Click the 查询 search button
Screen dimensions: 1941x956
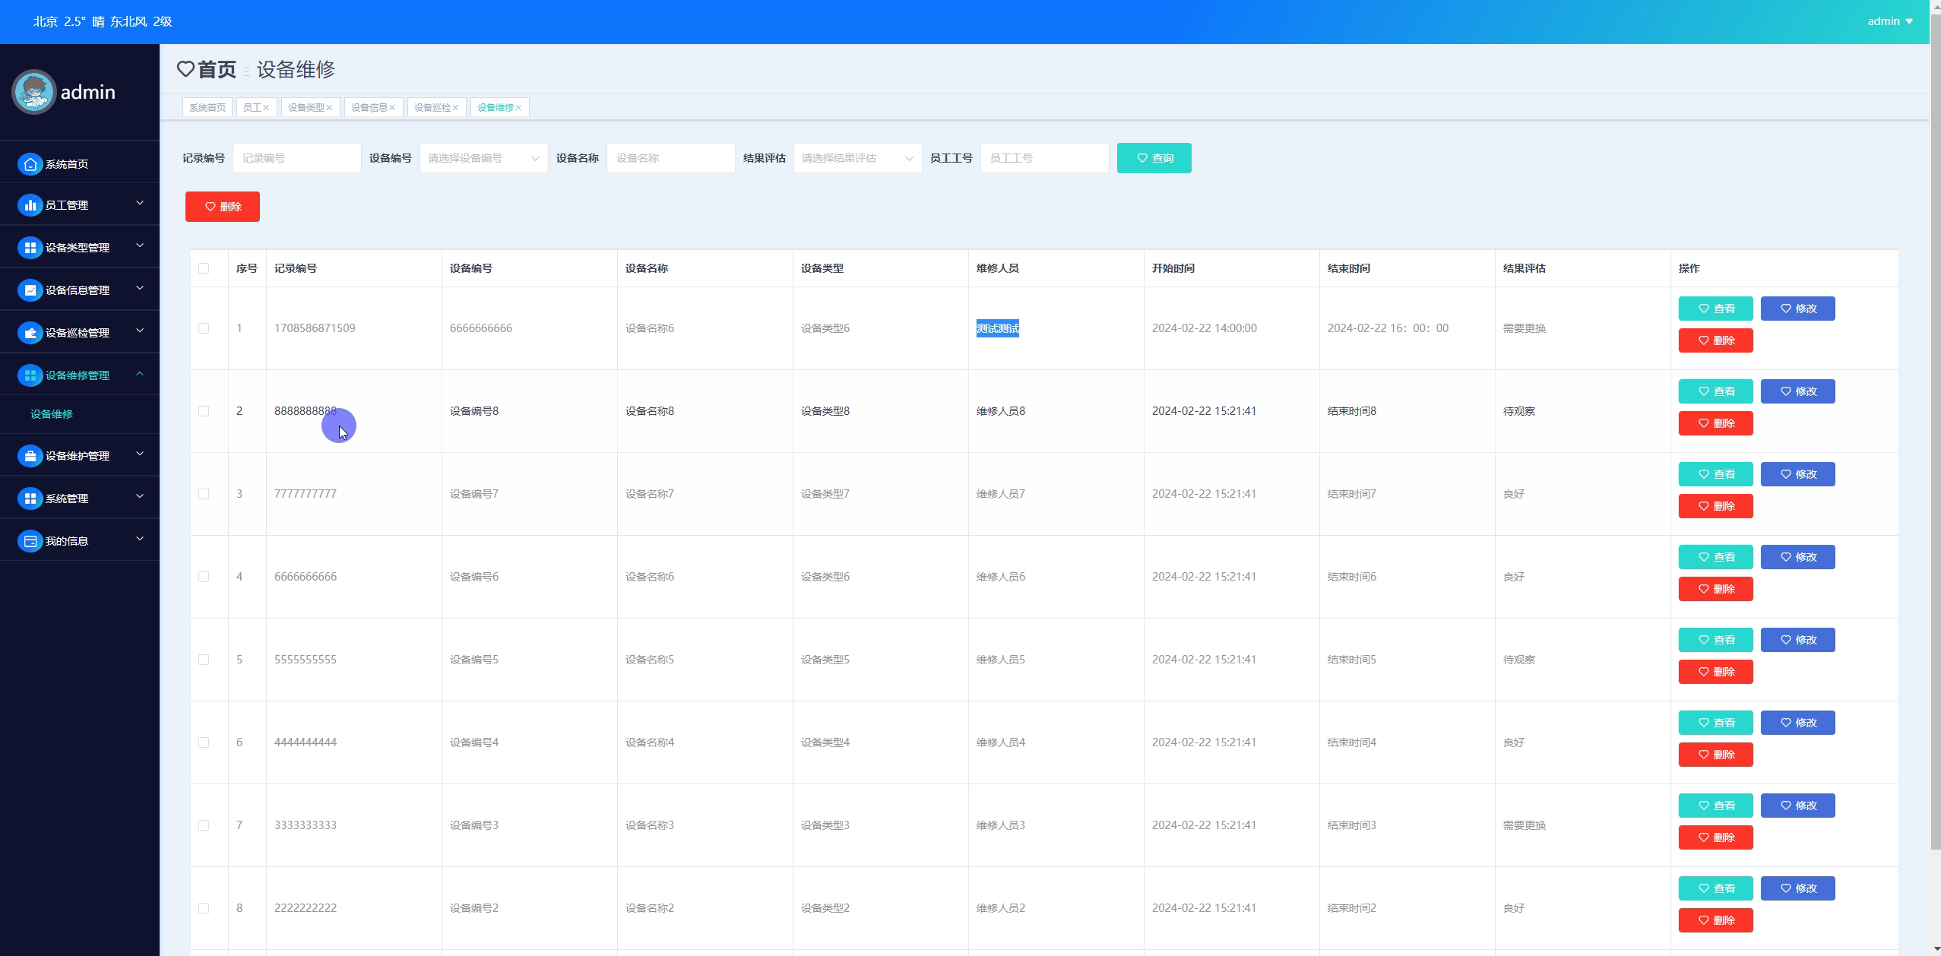tap(1154, 158)
